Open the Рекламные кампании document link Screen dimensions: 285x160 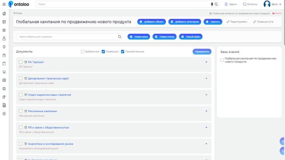pos(42,111)
